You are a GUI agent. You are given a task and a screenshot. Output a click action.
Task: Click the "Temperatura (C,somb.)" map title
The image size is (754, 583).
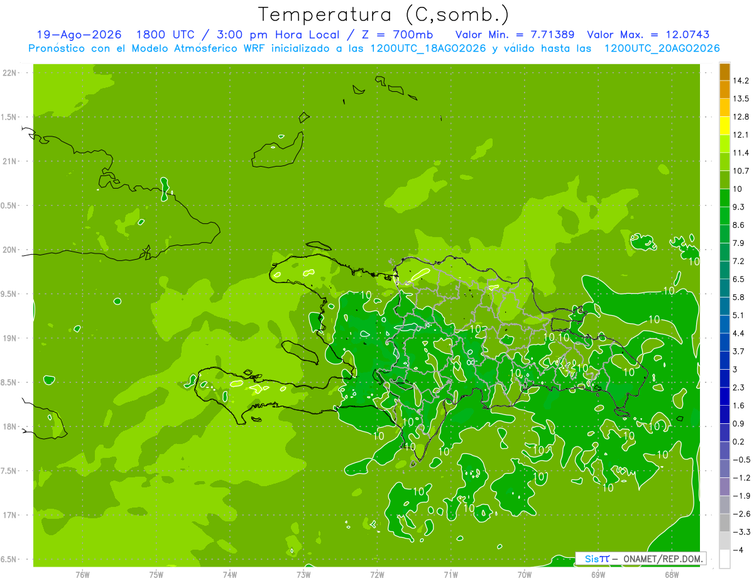[x=383, y=14]
